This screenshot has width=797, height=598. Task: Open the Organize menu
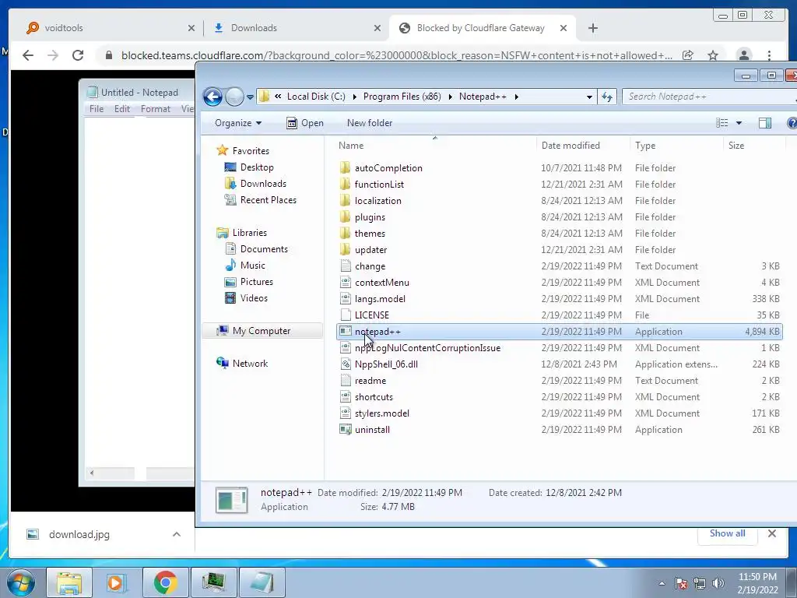[x=238, y=123]
